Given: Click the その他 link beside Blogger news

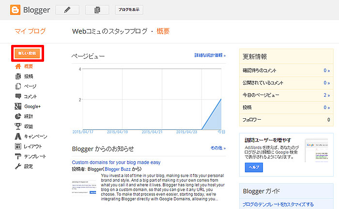Looking at the screenshot, I should [218, 148].
